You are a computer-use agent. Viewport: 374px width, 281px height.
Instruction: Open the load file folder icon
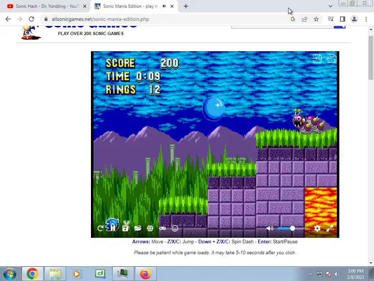click(x=138, y=228)
